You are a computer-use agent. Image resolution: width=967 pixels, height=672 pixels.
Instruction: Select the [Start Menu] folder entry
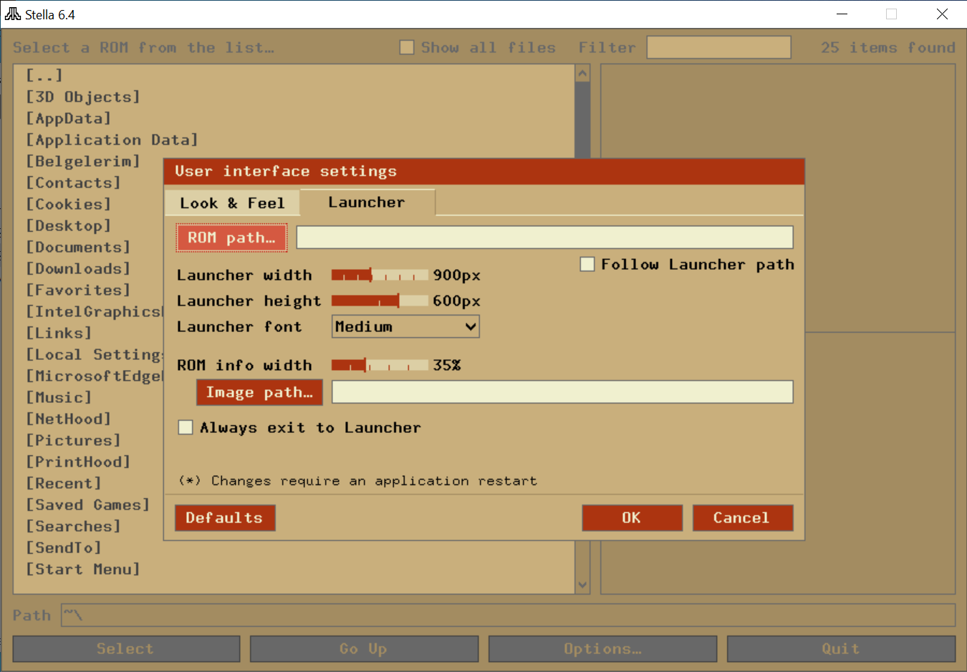tap(83, 569)
